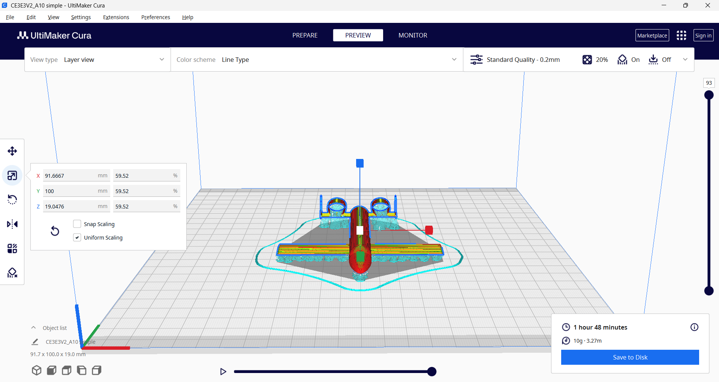Click the X scale percent field
The image size is (719, 382).
pos(147,175)
